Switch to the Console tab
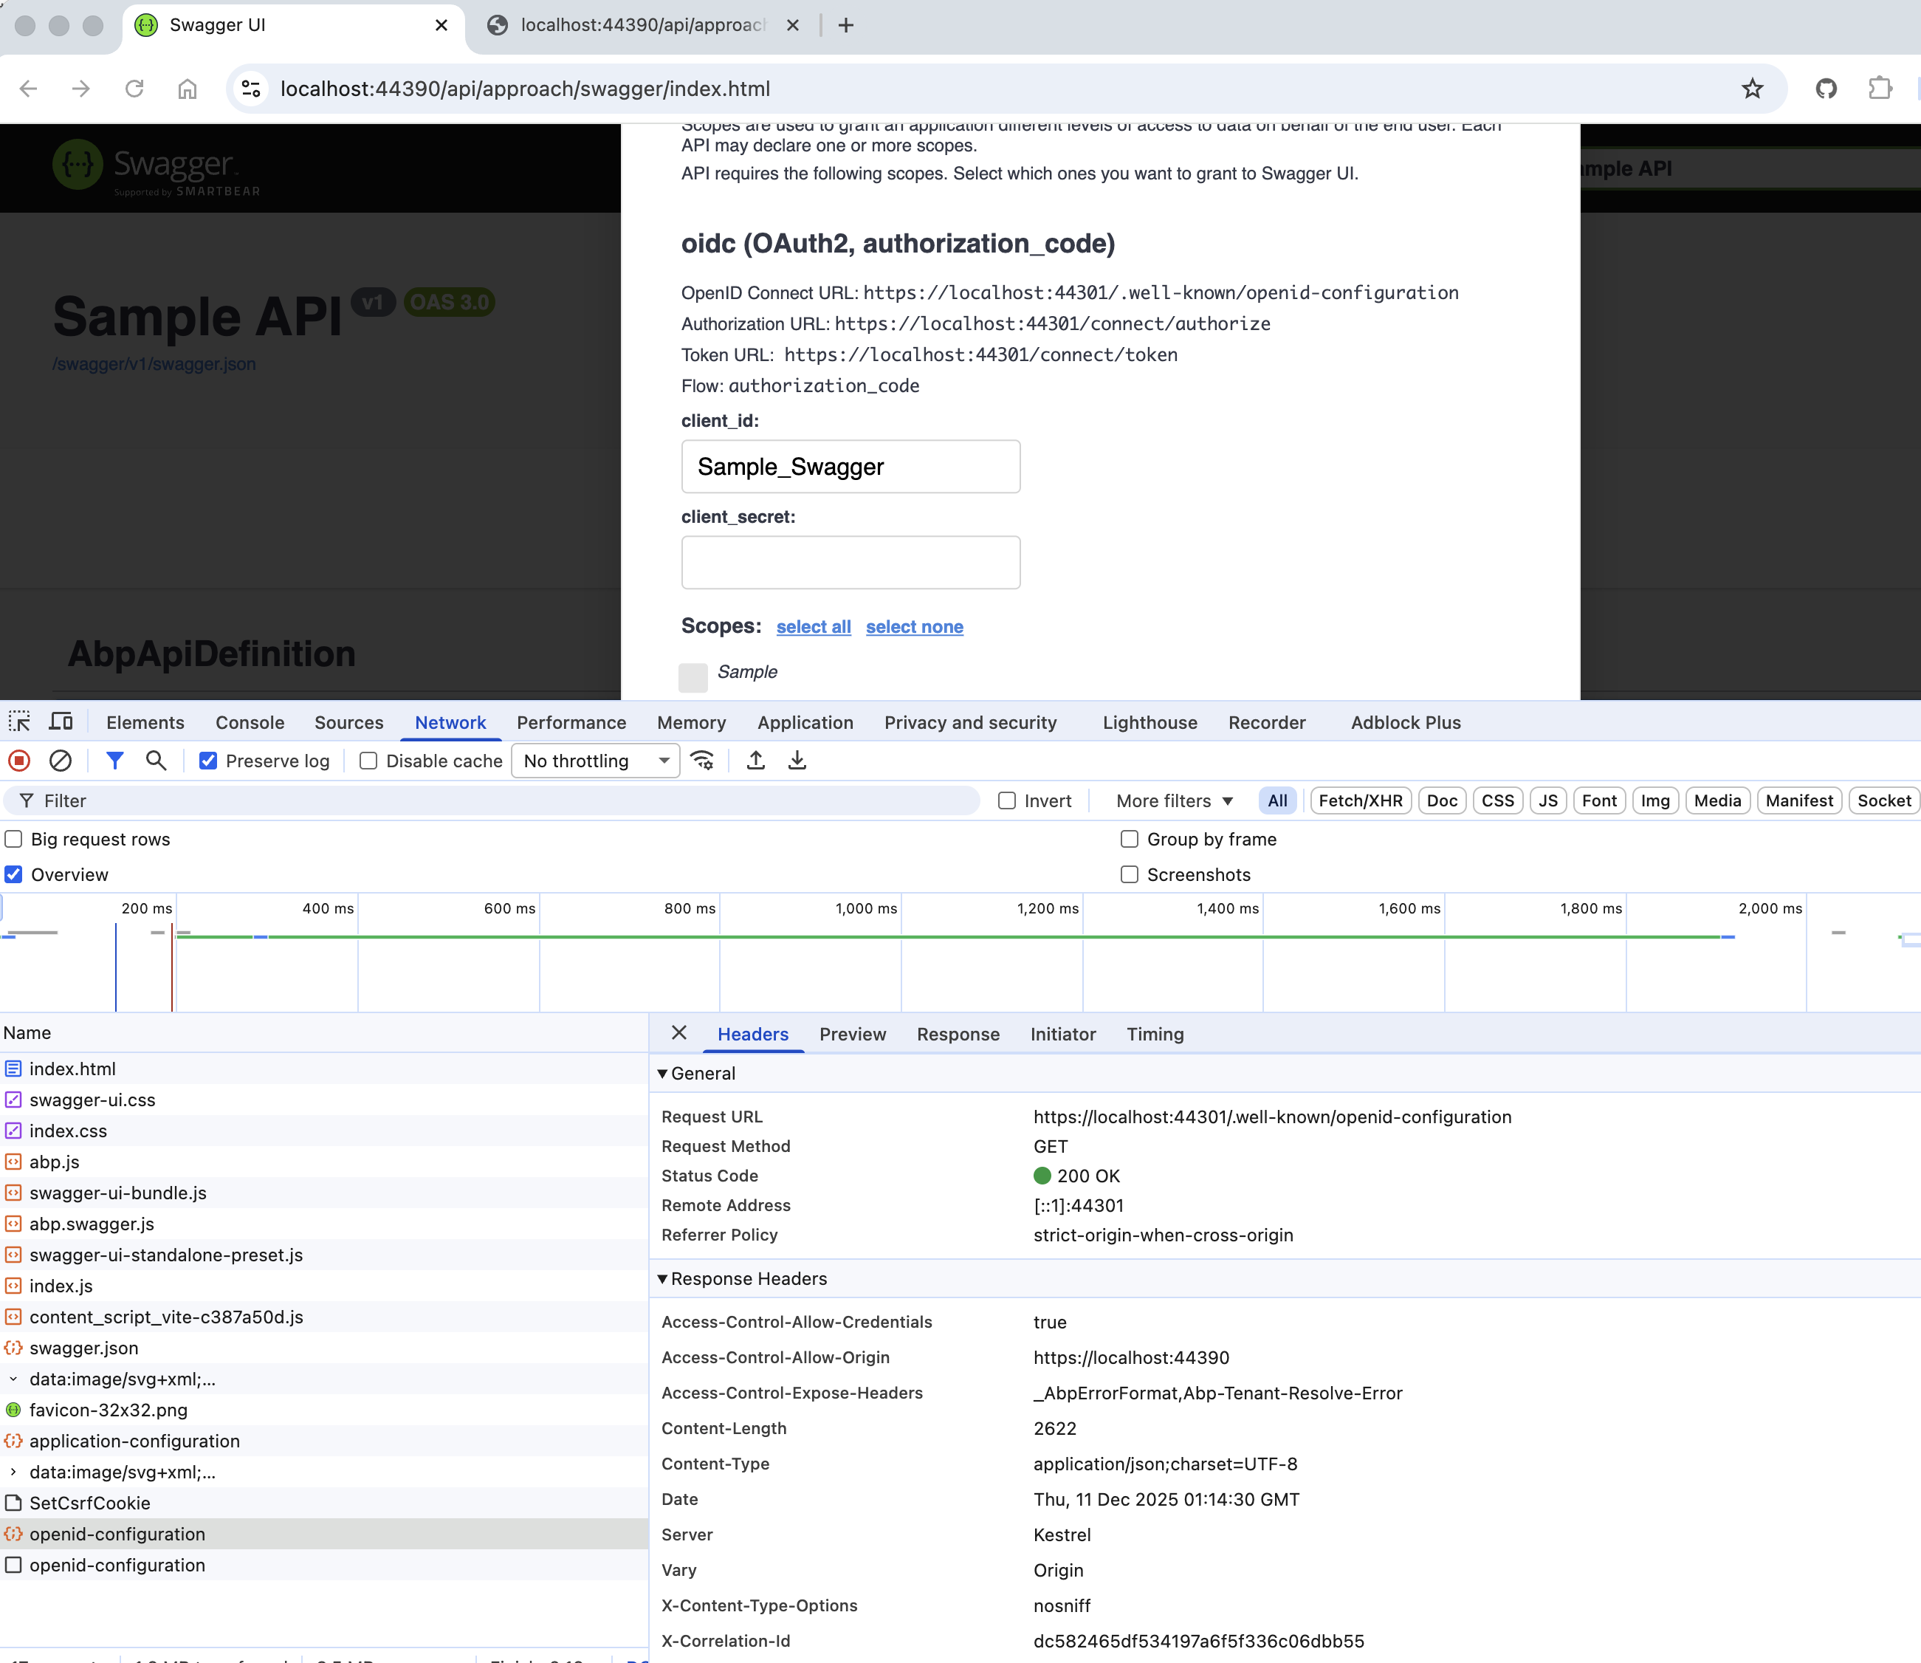Screen dimensions: 1921x1663 [x=250, y=722]
